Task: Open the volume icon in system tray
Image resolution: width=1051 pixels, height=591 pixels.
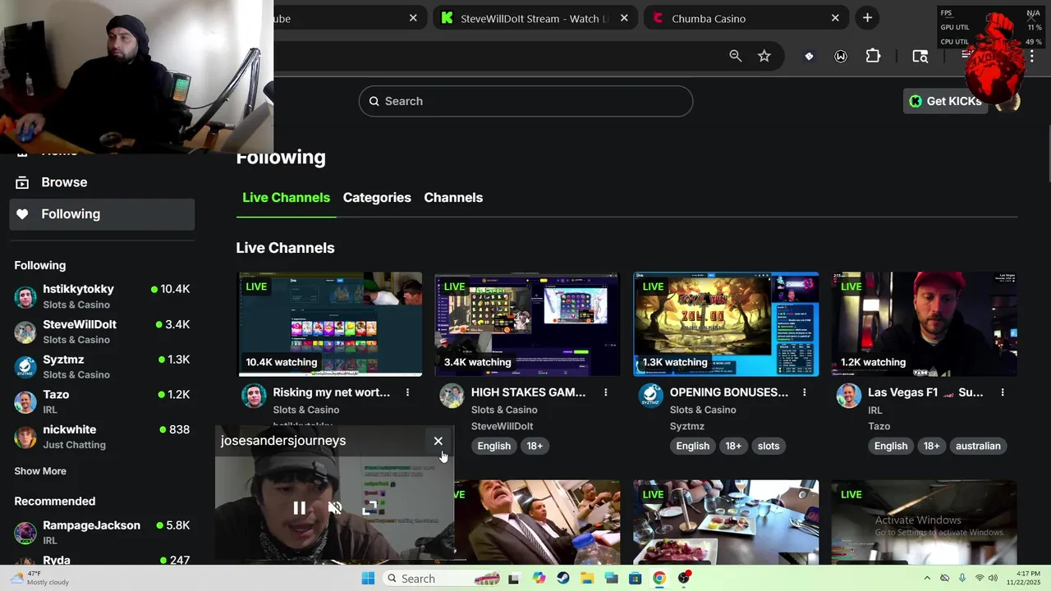Action: (x=993, y=579)
